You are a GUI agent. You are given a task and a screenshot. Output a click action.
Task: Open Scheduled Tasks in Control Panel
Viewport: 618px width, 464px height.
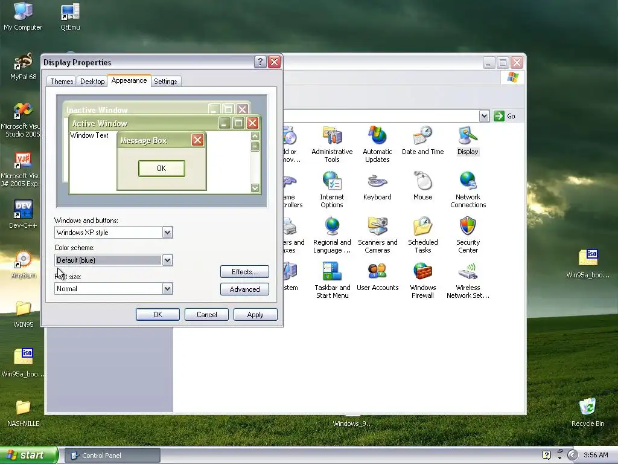tap(422, 235)
